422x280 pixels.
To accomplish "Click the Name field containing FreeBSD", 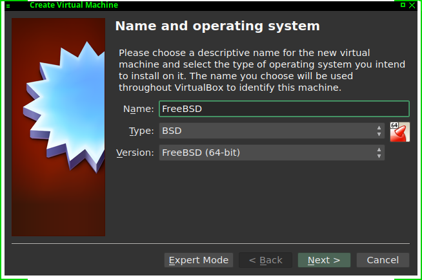I will (x=284, y=109).
